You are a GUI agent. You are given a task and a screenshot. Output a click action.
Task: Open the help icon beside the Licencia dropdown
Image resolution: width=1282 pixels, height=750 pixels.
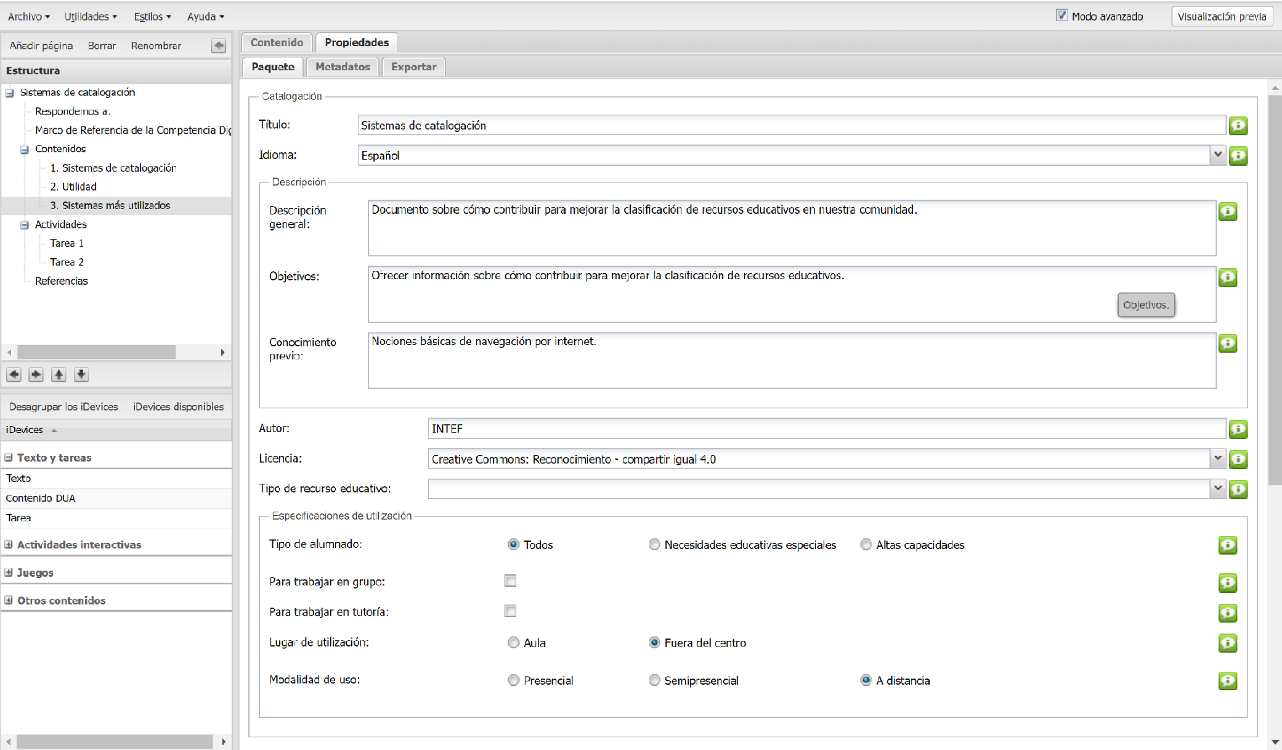coord(1238,459)
